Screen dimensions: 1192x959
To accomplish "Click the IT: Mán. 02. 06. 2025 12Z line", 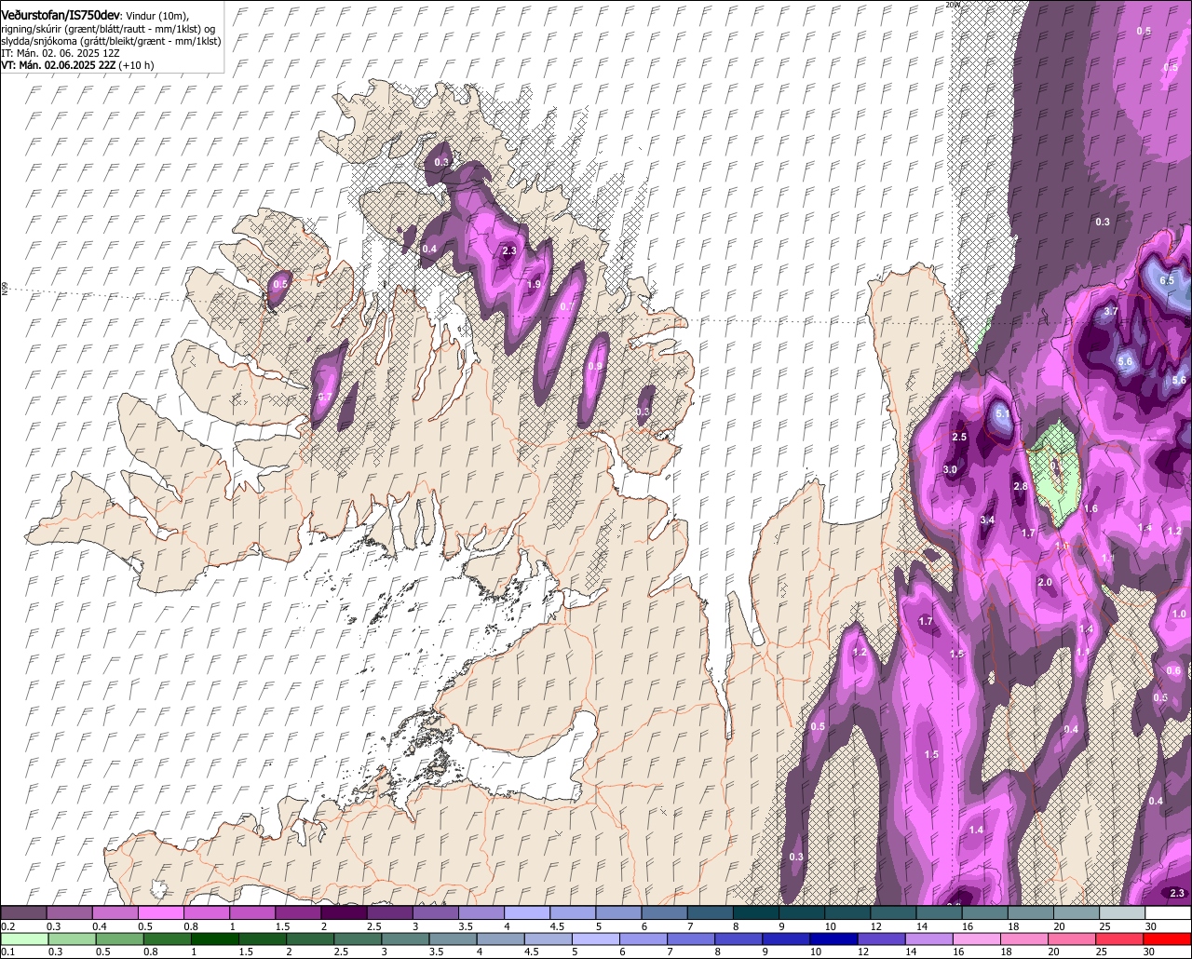I will tap(61, 54).
